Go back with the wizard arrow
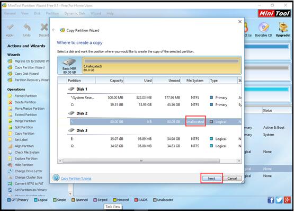The image size is (294, 212). pyautogui.click(x=54, y=30)
